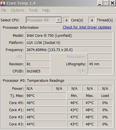Image resolution: width=116 pixels, height=130 pixels.
Task: Click the Load column header
Action: (x=105, y=96)
